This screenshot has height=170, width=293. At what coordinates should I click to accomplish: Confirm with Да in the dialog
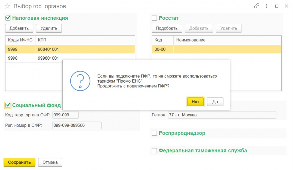click(215, 102)
